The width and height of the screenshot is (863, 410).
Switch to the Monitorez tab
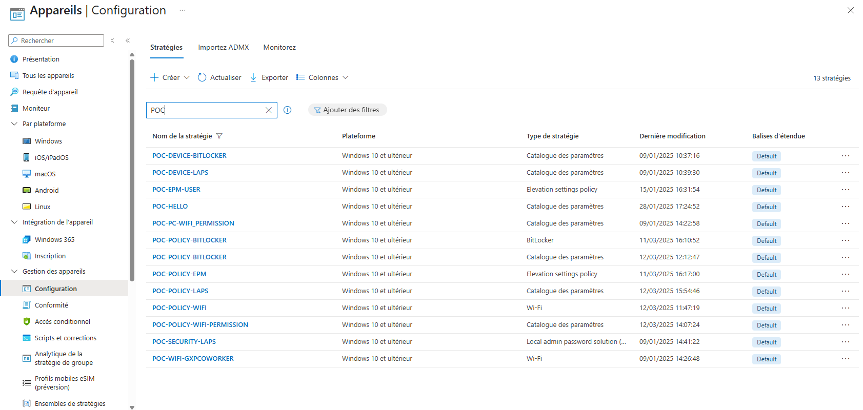(x=279, y=48)
